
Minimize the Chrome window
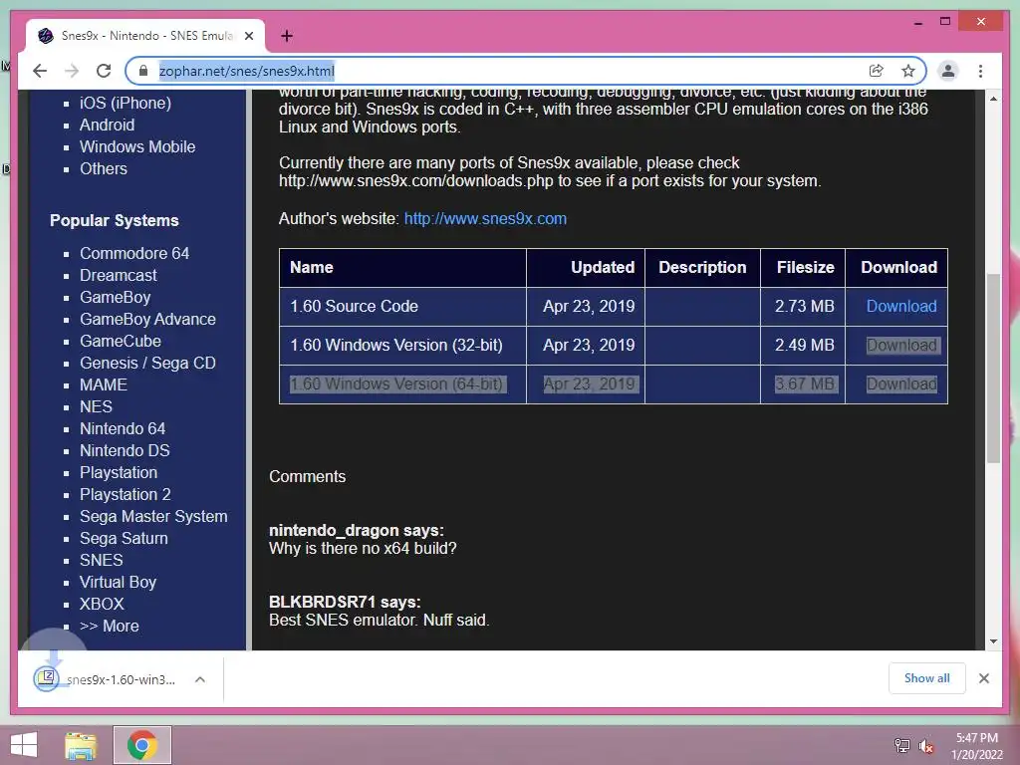point(917,22)
